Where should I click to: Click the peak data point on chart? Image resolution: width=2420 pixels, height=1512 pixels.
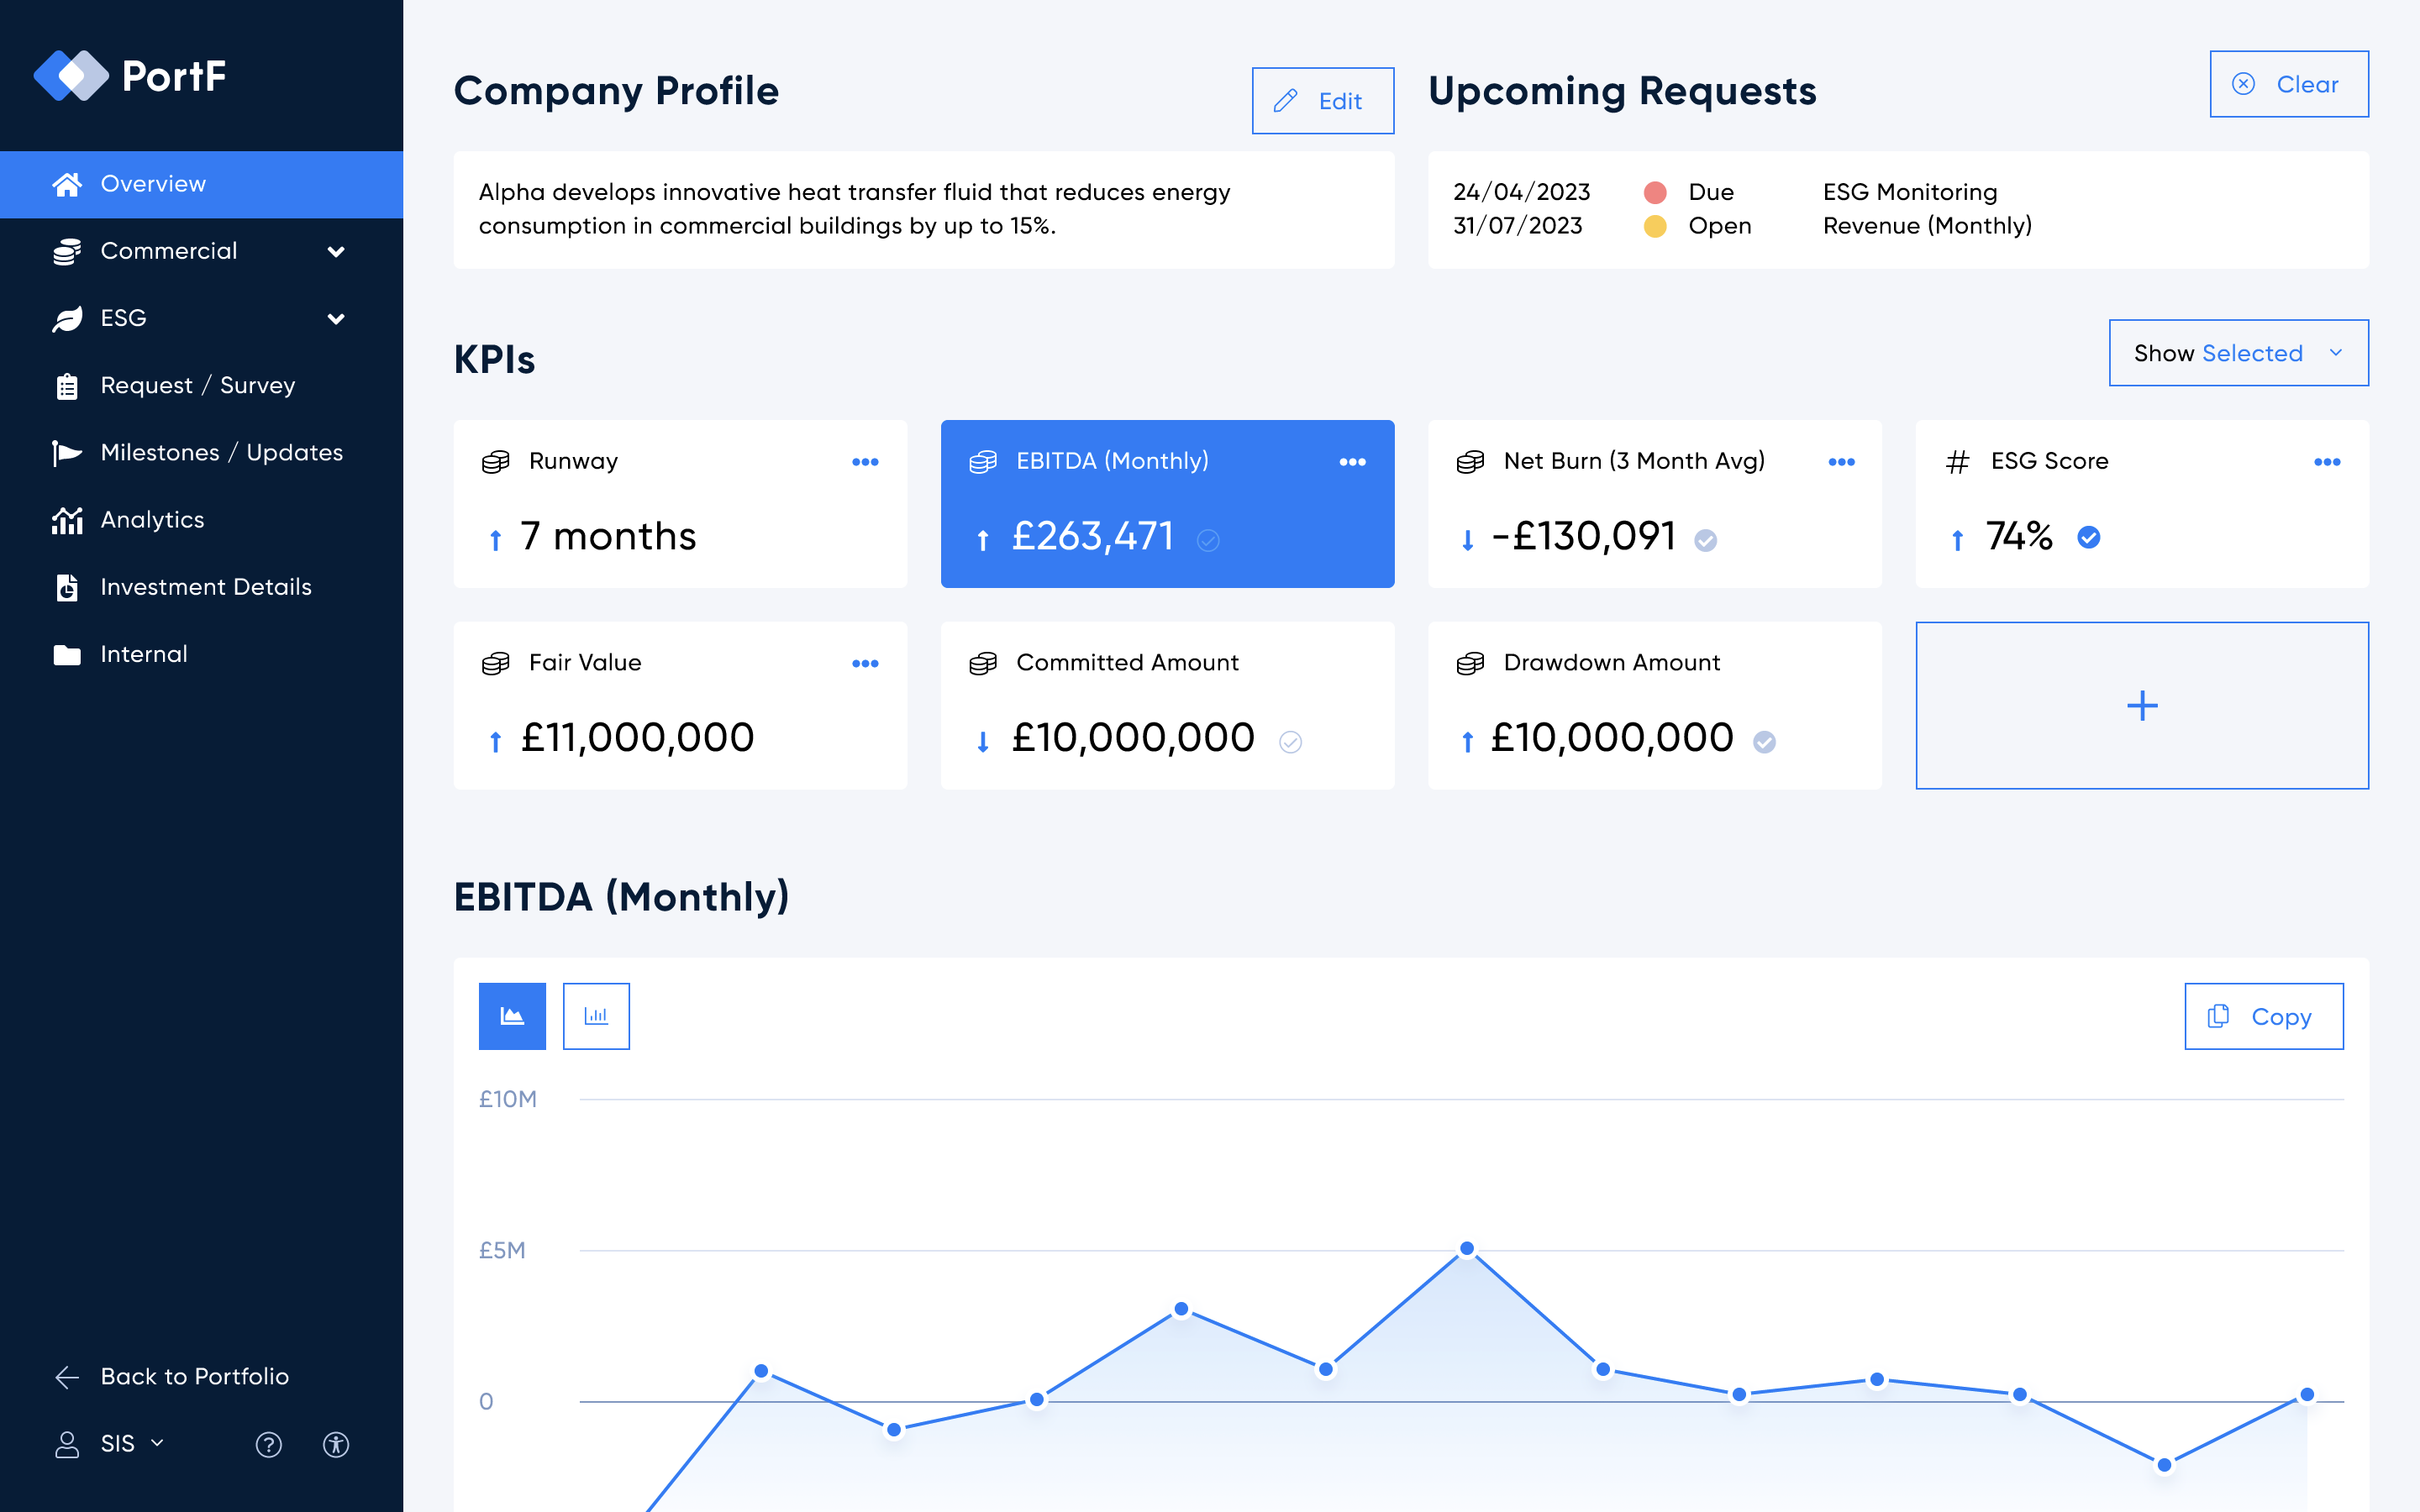(x=1467, y=1248)
